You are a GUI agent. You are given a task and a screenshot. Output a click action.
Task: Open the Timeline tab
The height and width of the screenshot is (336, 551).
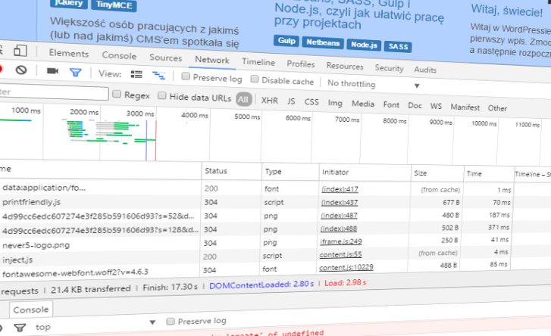point(258,62)
